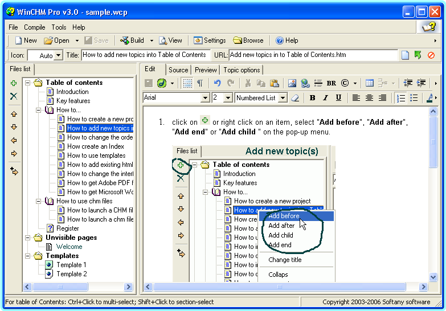446x311 pixels.
Task: Click the Open toolbar button
Action: point(56,40)
